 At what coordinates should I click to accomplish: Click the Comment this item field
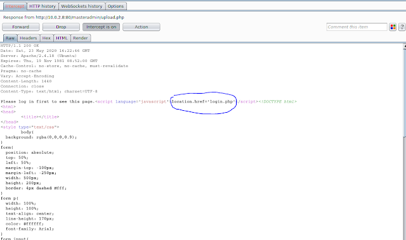pyautogui.click(x=357, y=27)
